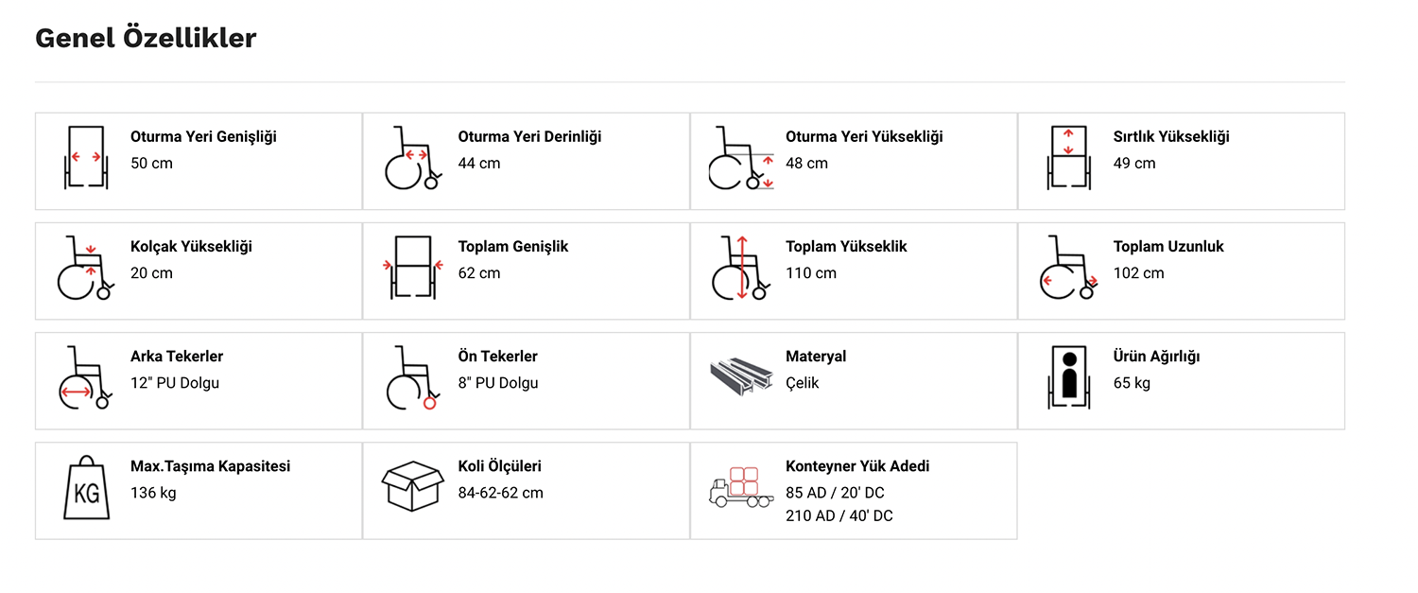
Task: Click the 210 AD / 40' DC text
Action: click(839, 516)
